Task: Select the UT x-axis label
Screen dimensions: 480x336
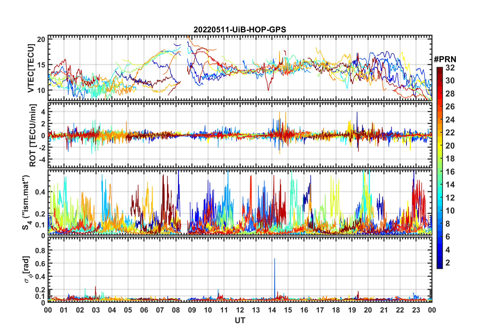Action: pyautogui.click(x=240, y=320)
